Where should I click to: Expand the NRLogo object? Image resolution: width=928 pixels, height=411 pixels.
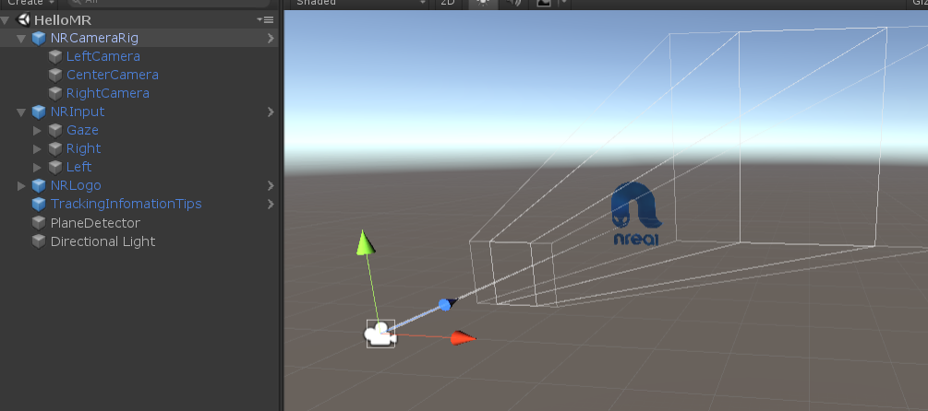21,186
